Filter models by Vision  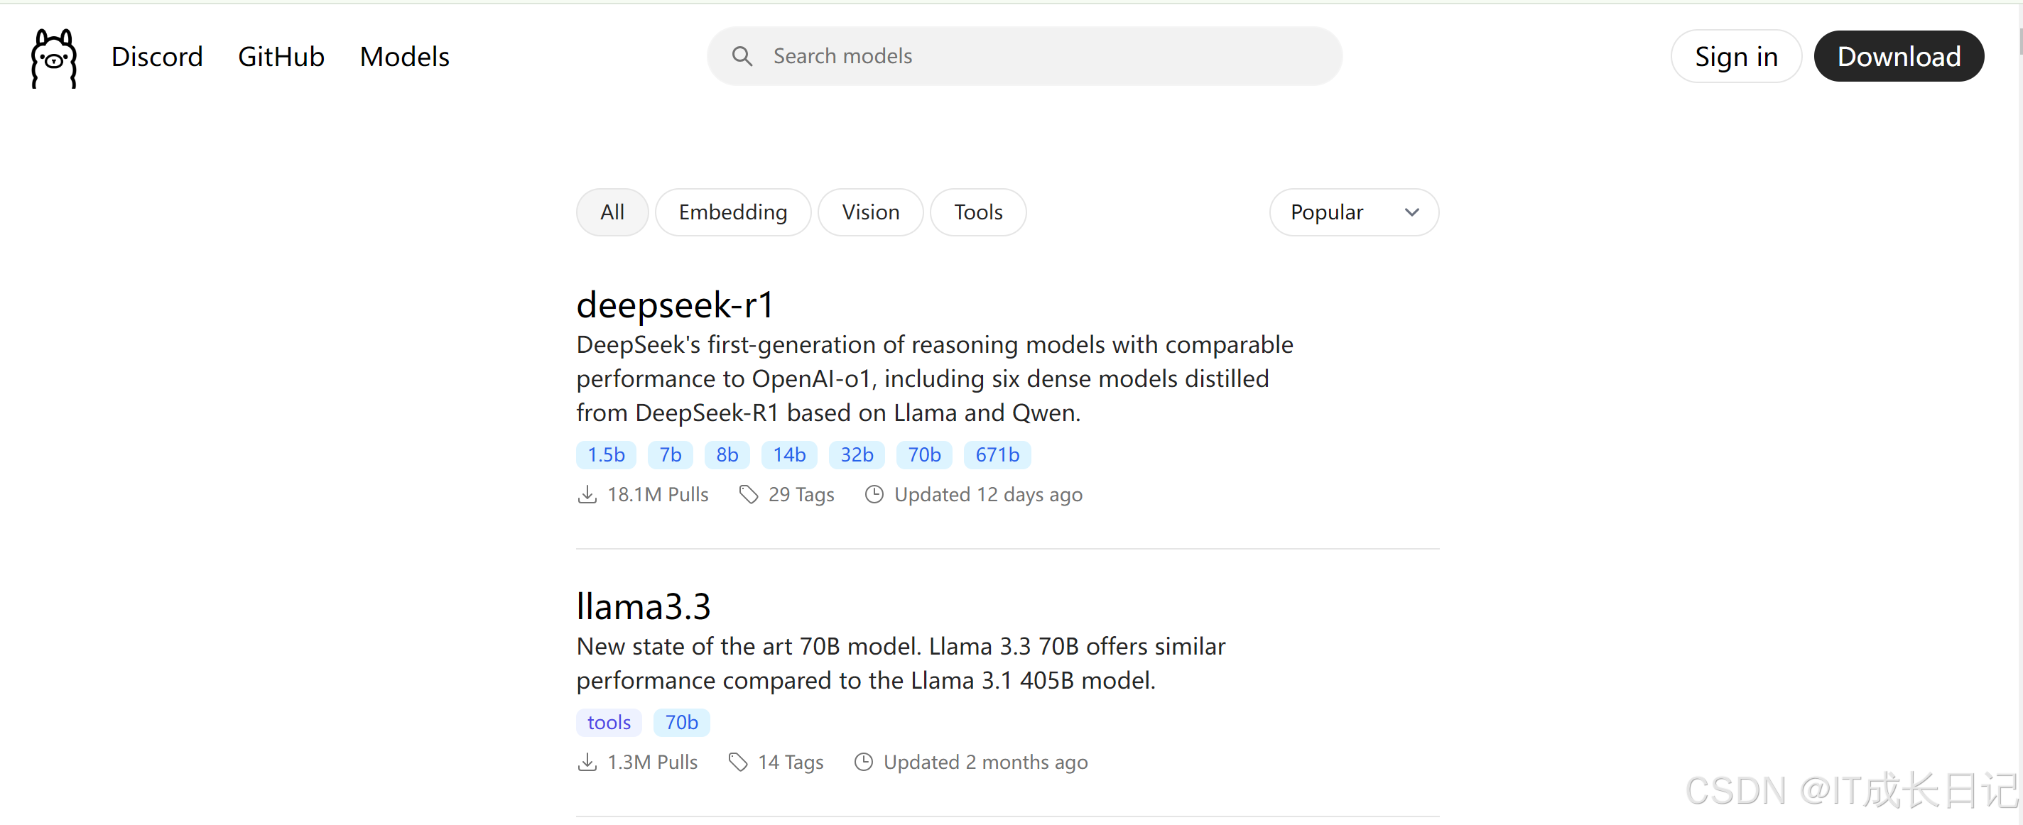coord(870,212)
